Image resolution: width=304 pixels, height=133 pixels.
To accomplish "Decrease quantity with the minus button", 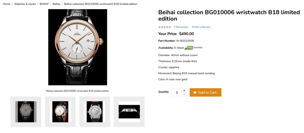I will pos(184,94).
